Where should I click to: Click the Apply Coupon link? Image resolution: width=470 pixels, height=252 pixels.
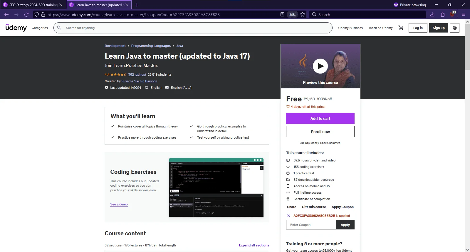click(x=343, y=207)
